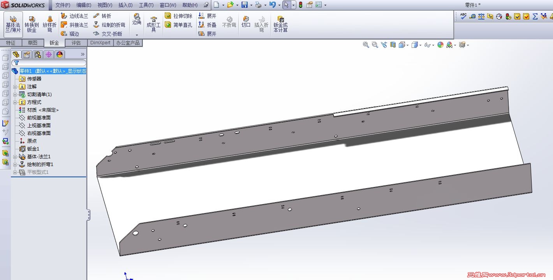
Task: Open the 钣金成本计算 costing tool
Action: coord(280,24)
